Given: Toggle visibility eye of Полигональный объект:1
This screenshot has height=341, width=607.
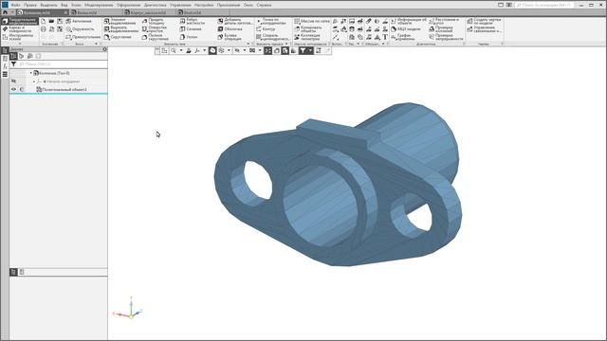Looking at the screenshot, I should (13, 89).
